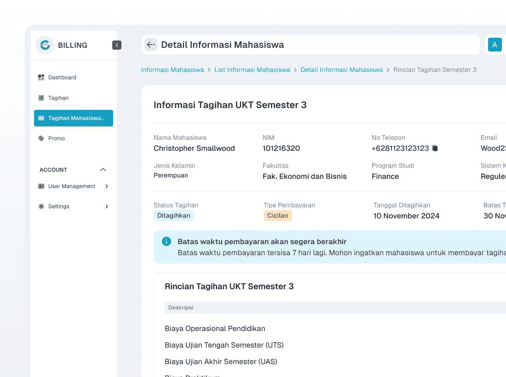Click the Settings gear icon
506x377 pixels.
41,206
